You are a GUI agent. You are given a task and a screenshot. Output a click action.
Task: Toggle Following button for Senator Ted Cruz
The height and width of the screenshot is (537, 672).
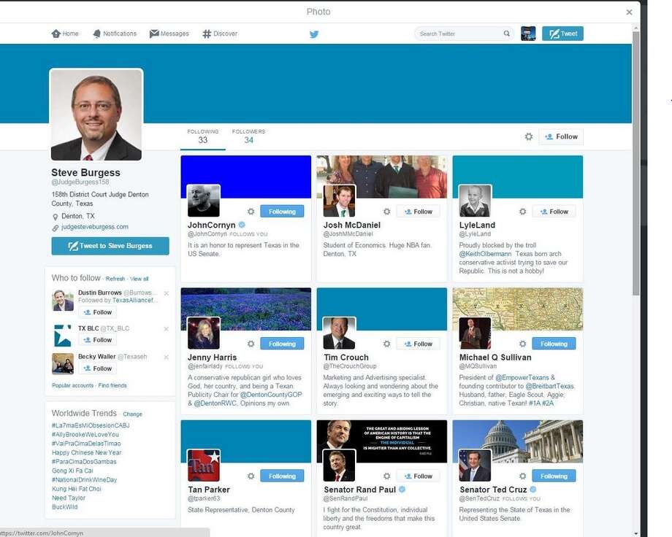tap(554, 476)
